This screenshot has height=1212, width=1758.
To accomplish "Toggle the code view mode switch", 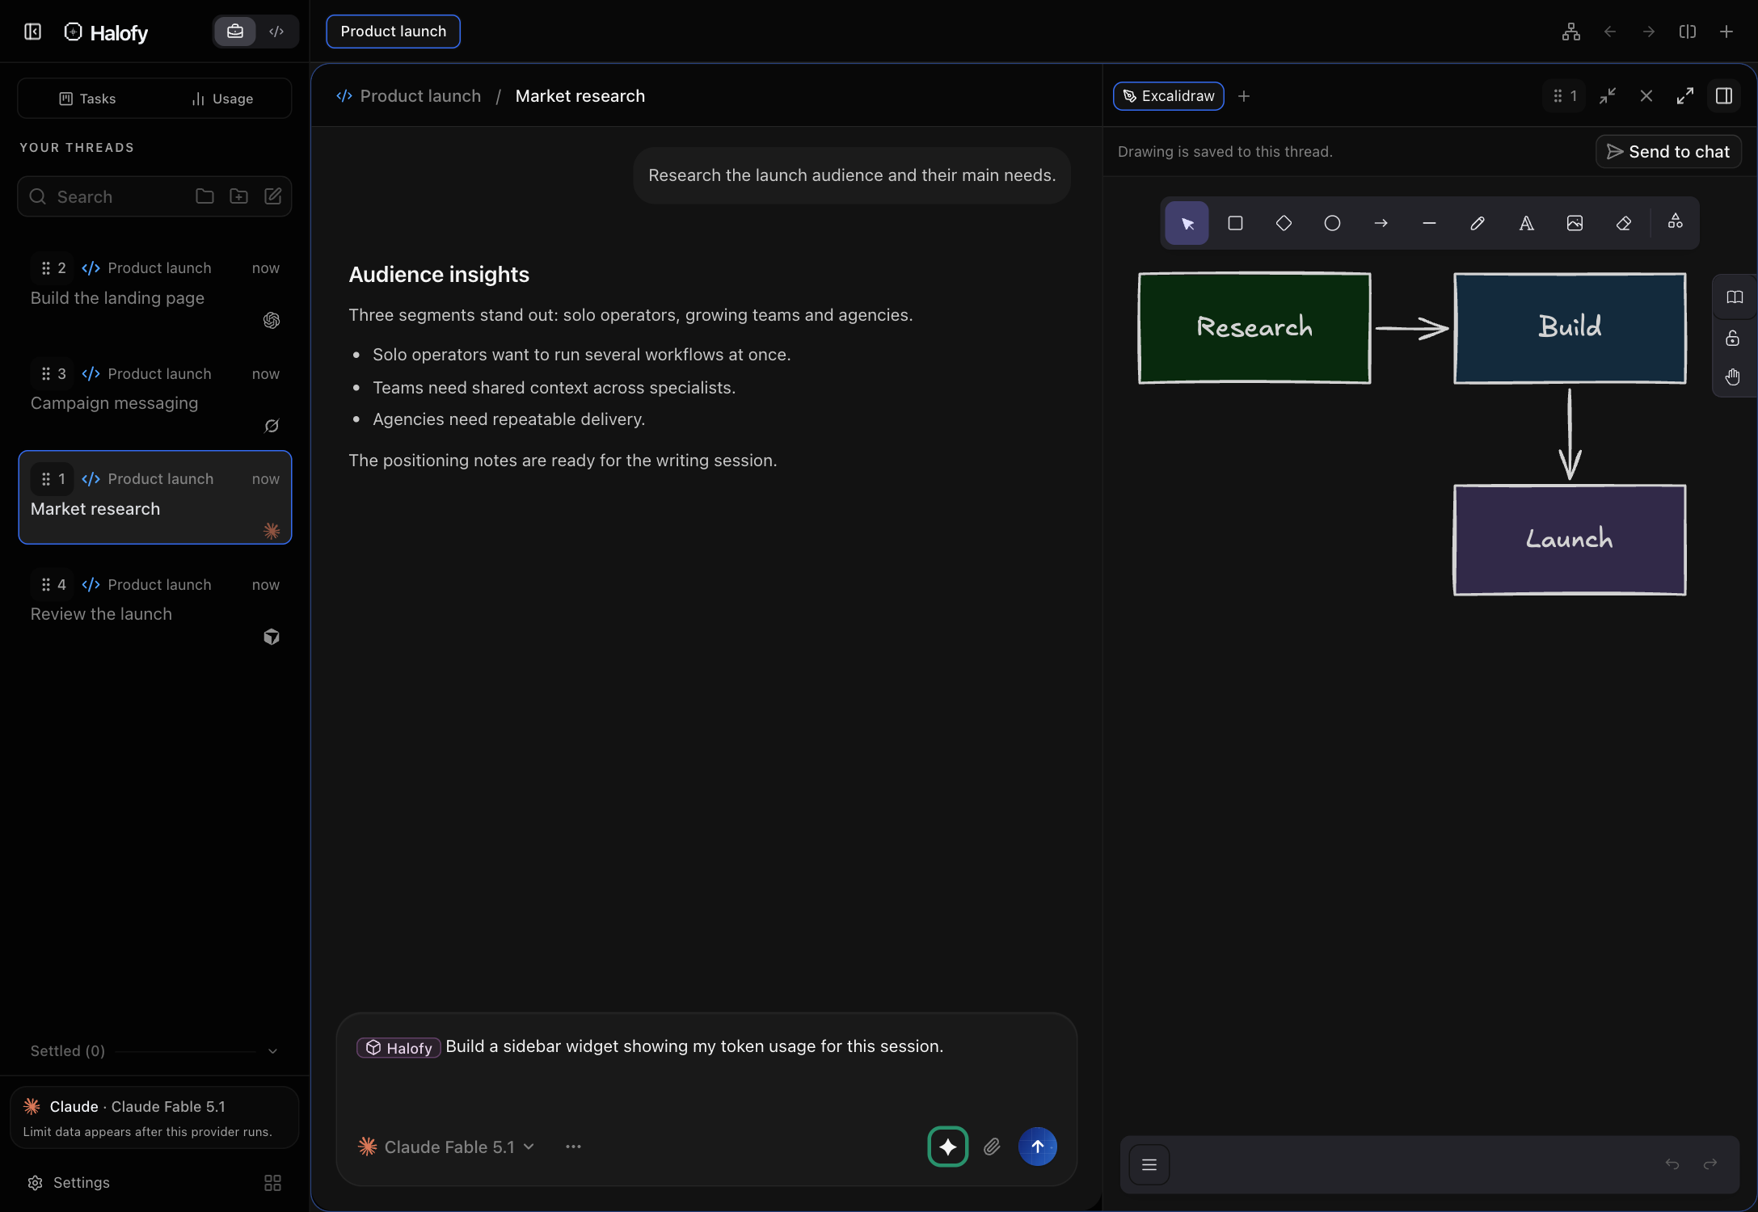I will point(276,32).
